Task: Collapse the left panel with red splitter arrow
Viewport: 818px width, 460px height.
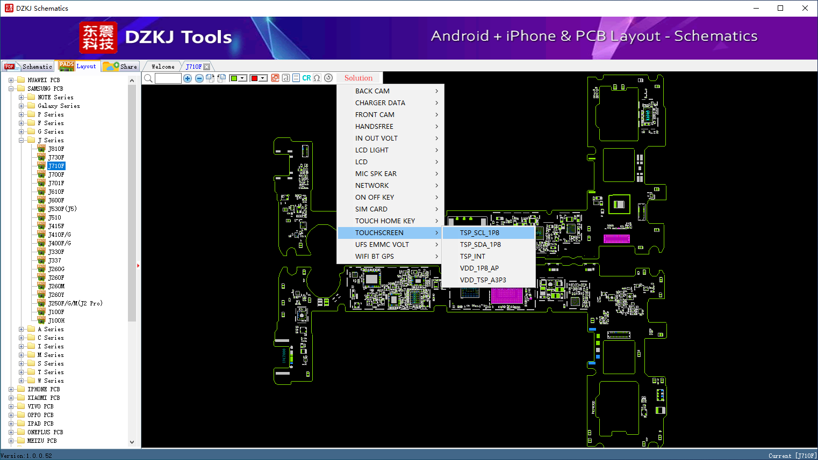Action: point(138,265)
